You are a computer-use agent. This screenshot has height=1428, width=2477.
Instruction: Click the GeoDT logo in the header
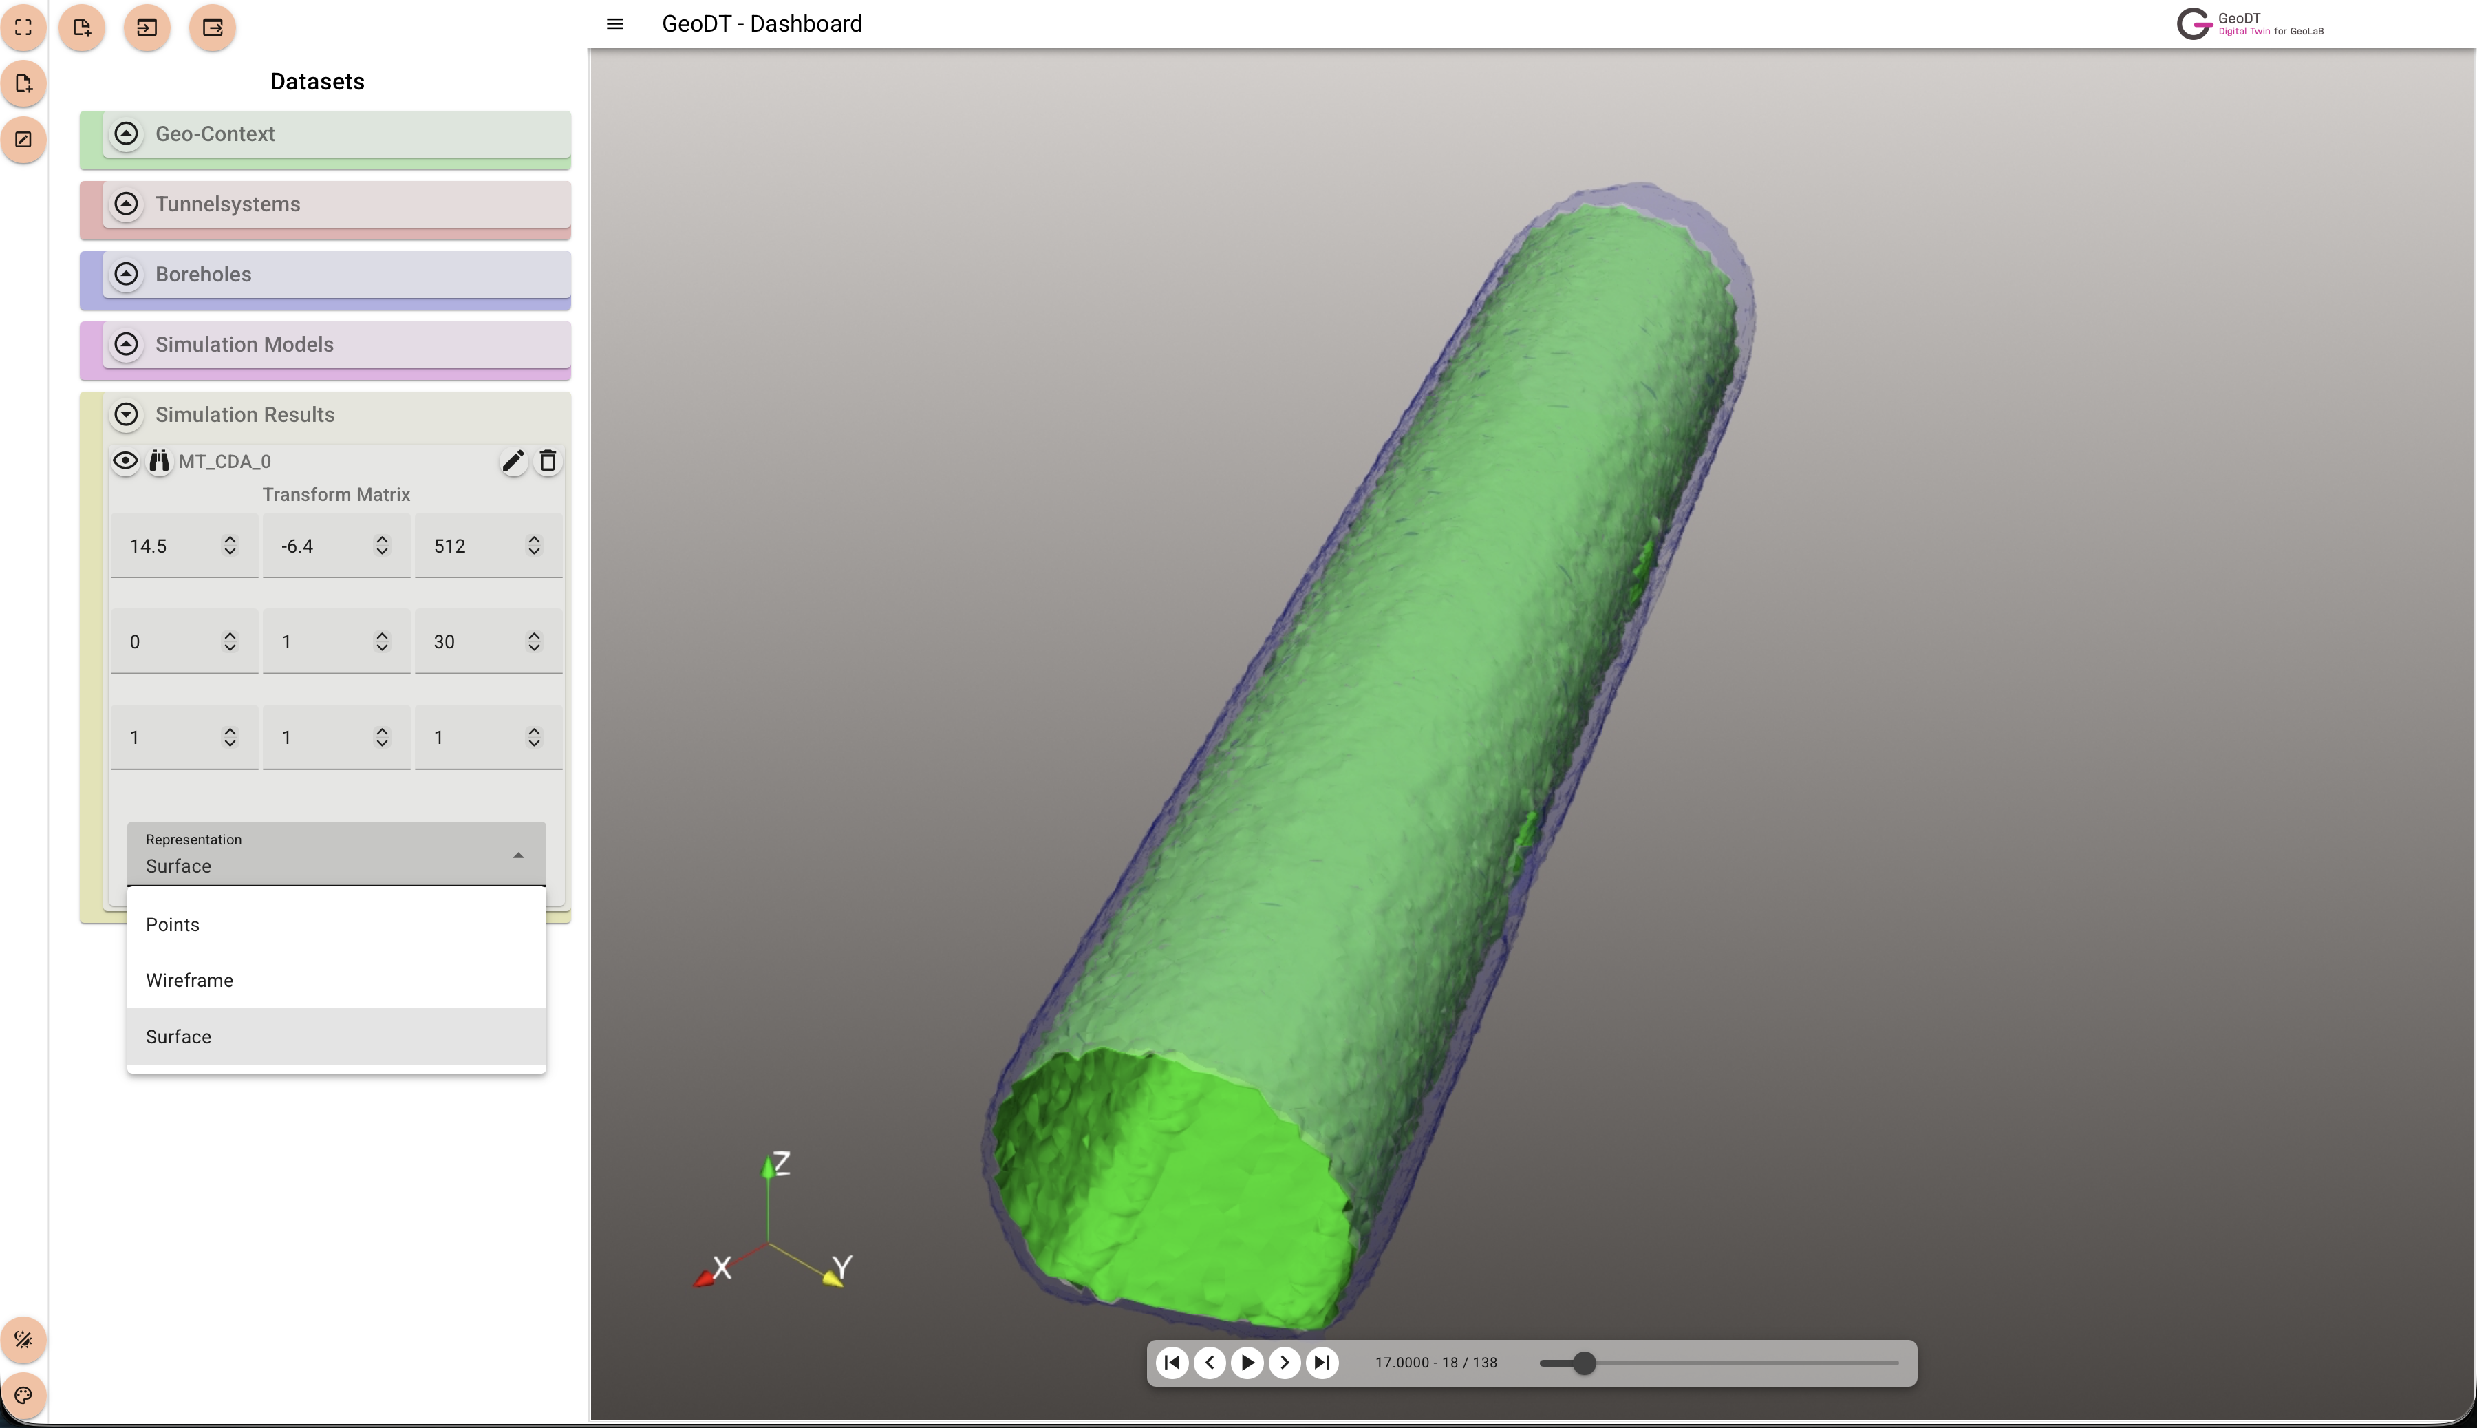[2249, 23]
